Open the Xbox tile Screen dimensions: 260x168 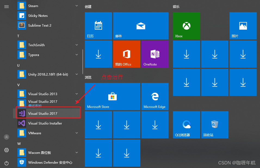tap(186, 26)
